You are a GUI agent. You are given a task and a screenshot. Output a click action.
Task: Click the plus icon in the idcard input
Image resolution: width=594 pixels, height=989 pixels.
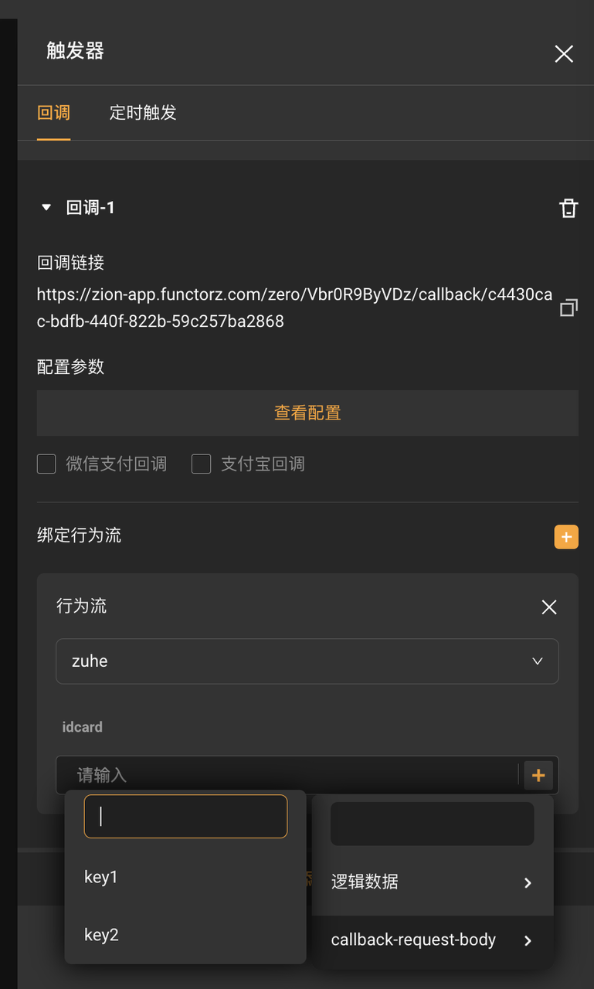coord(538,775)
